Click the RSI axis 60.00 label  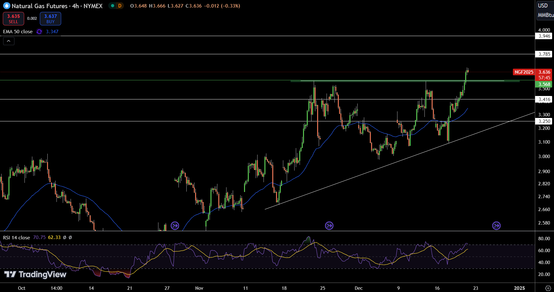click(544, 251)
